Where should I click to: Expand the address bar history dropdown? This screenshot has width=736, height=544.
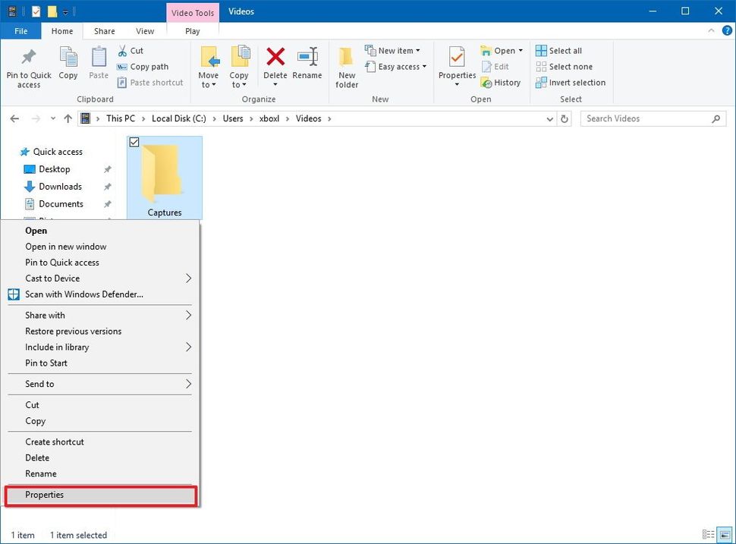coord(549,118)
